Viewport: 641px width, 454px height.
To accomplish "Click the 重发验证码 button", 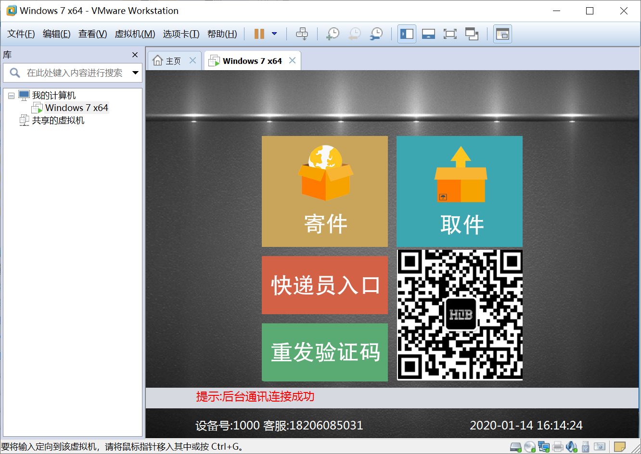I will pyautogui.click(x=325, y=352).
